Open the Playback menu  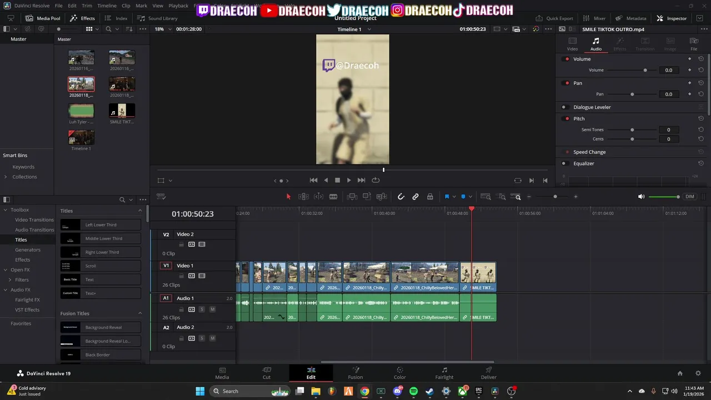(178, 6)
